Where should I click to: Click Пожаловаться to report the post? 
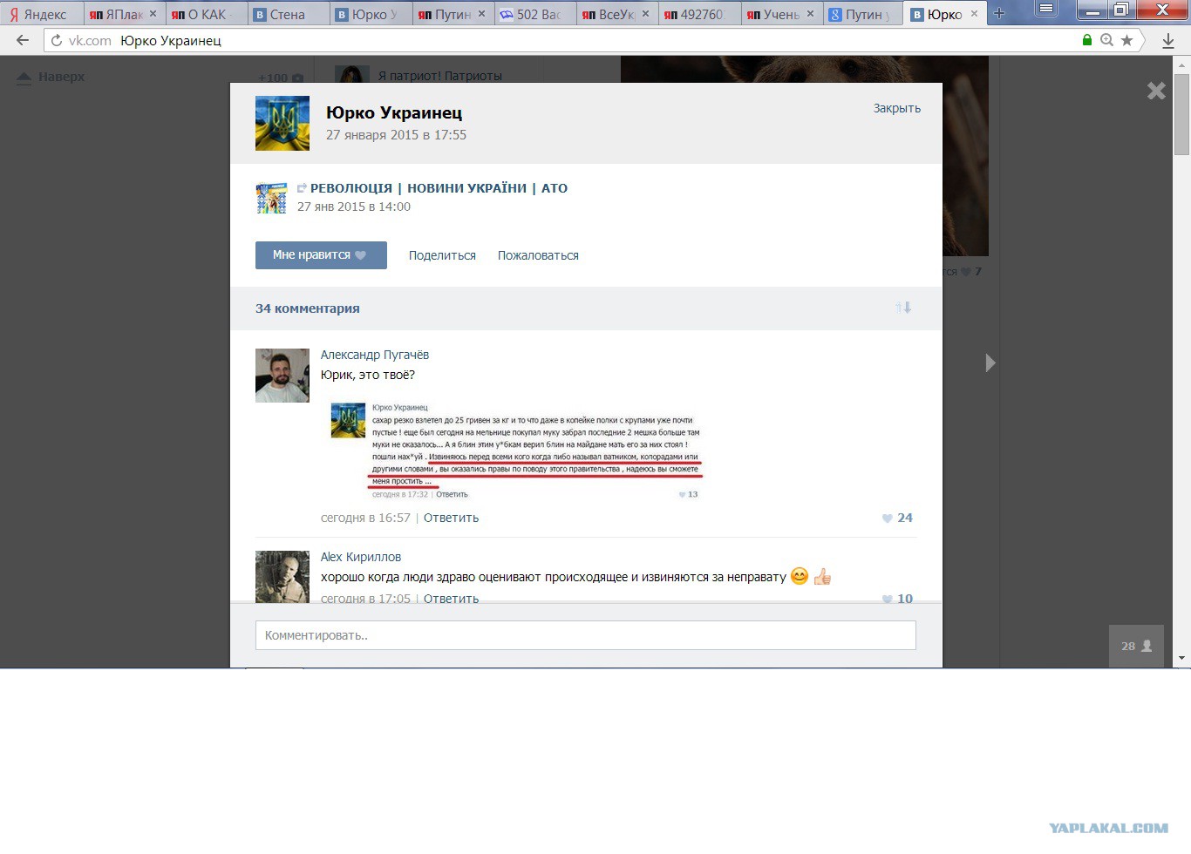(538, 255)
